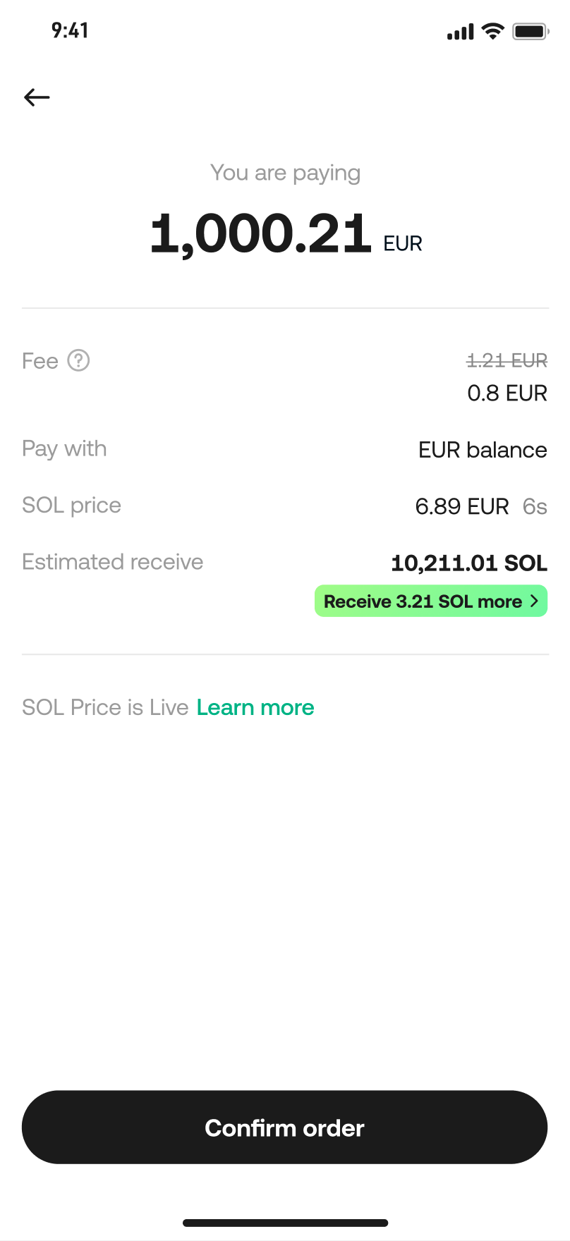Tap the 9:41 status bar clock
This screenshot has width=570, height=1241.
(70, 30)
